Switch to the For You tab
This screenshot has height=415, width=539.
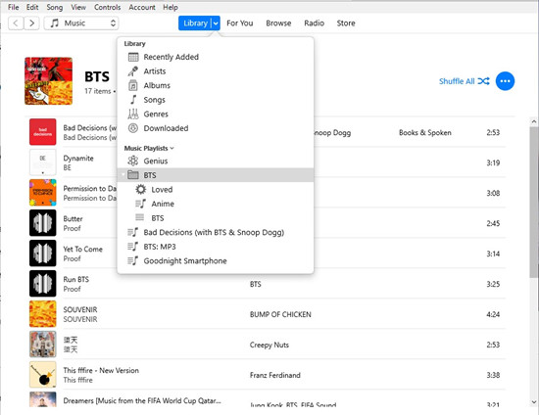click(x=240, y=23)
